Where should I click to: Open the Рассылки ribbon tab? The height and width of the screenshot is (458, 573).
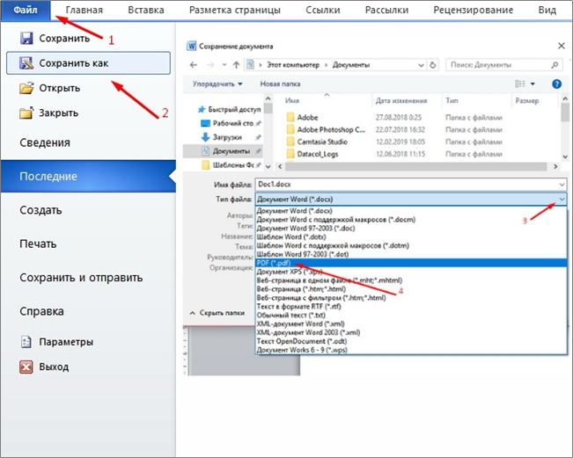(x=386, y=10)
